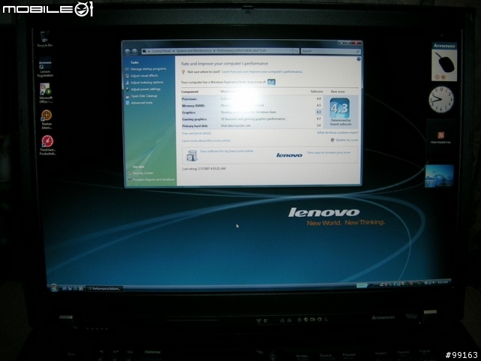This screenshot has height=361, width=481.
Task: Click System and Maintenance breadcrumb
Action: [x=194, y=51]
